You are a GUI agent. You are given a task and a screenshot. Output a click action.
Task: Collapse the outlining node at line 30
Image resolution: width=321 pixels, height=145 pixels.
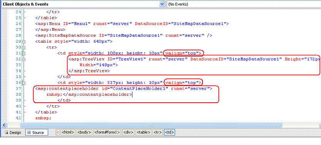[x=24, y=47]
